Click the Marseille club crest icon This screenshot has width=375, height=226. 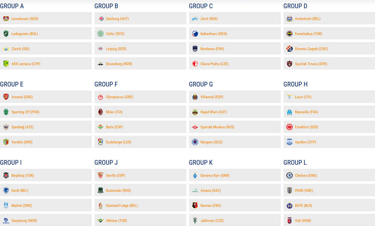pyautogui.click(x=289, y=112)
